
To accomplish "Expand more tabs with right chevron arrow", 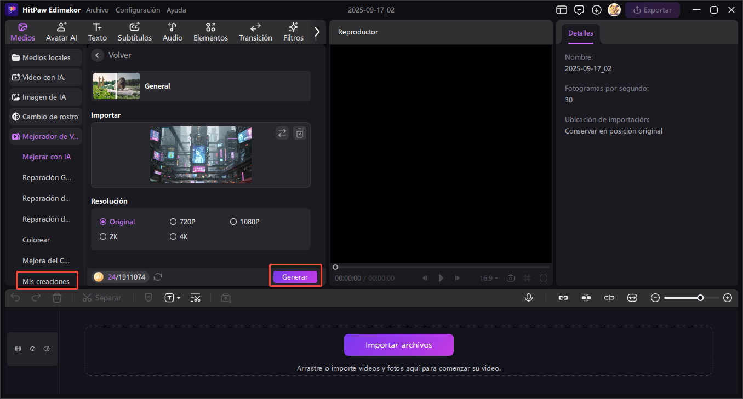I will coord(317,32).
